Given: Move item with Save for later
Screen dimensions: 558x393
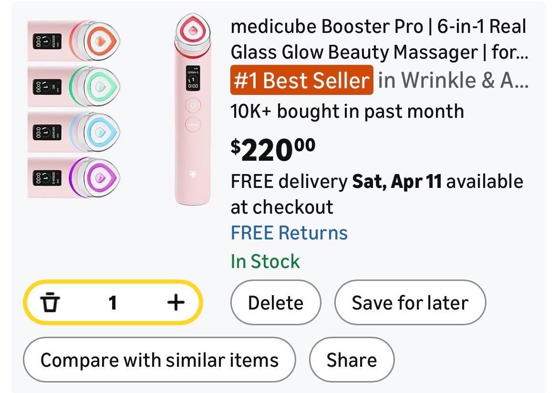Looking at the screenshot, I should (x=410, y=302).
